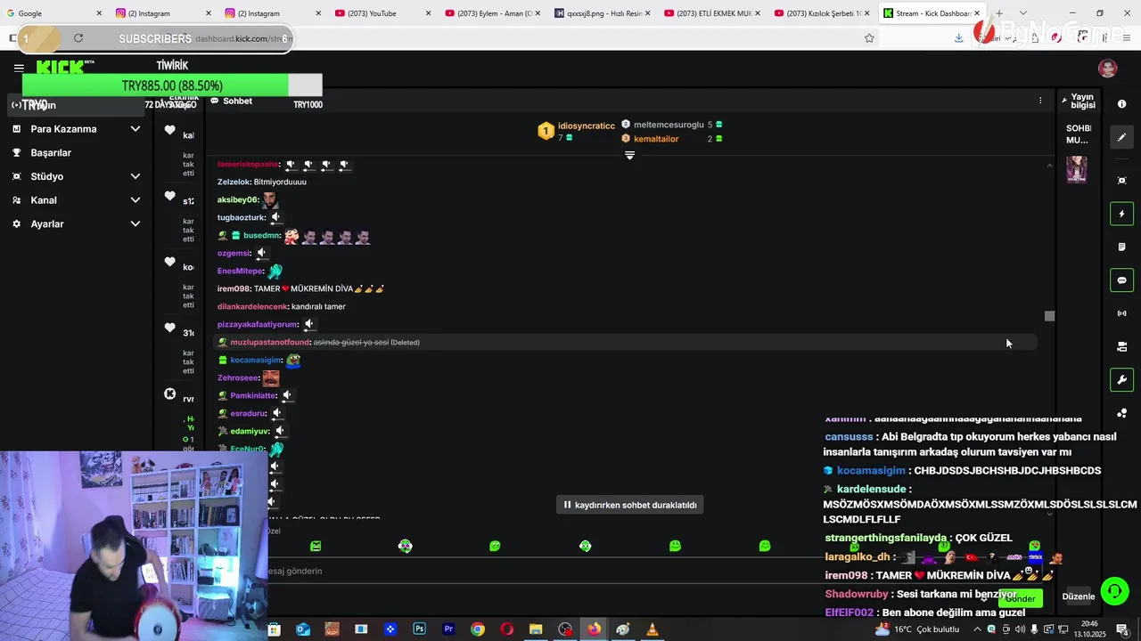Collapse the chat leaderboard with the down arrow

(629, 156)
